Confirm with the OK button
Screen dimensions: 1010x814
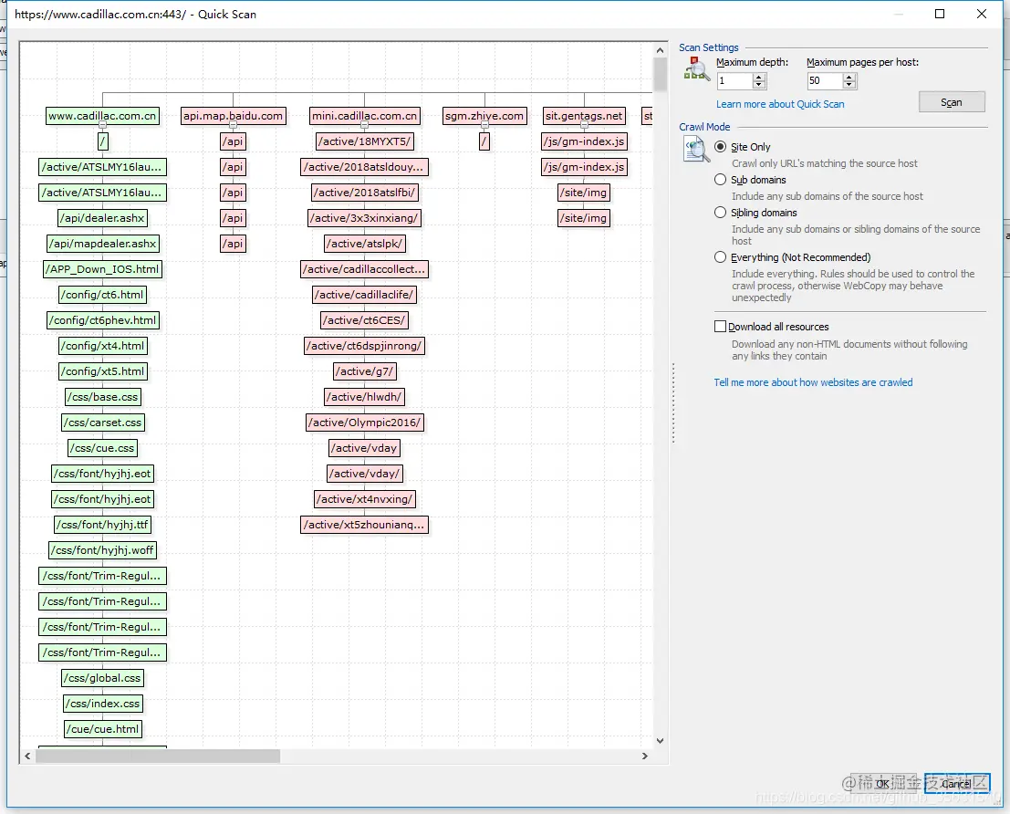882,783
